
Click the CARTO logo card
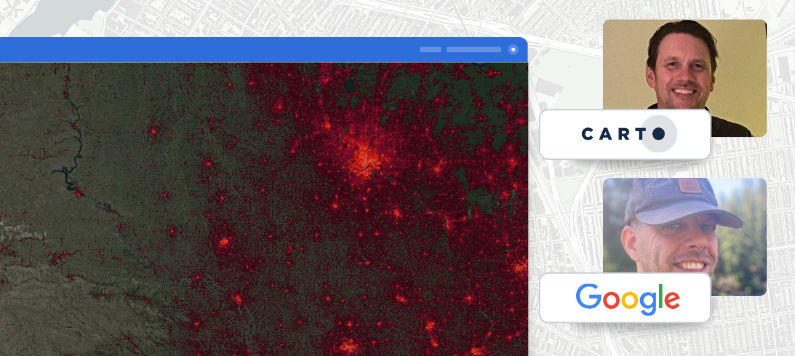point(625,134)
